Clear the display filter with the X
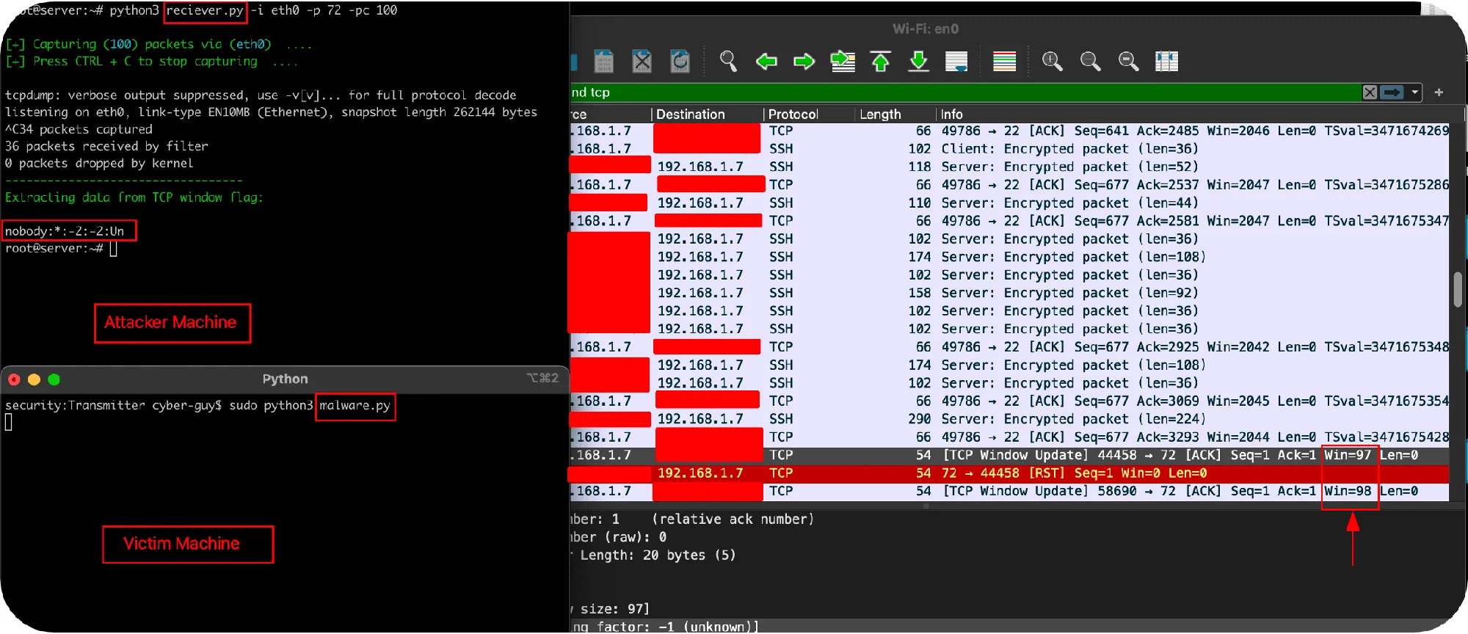Screen dimensions: 1468x634 click(x=1370, y=92)
